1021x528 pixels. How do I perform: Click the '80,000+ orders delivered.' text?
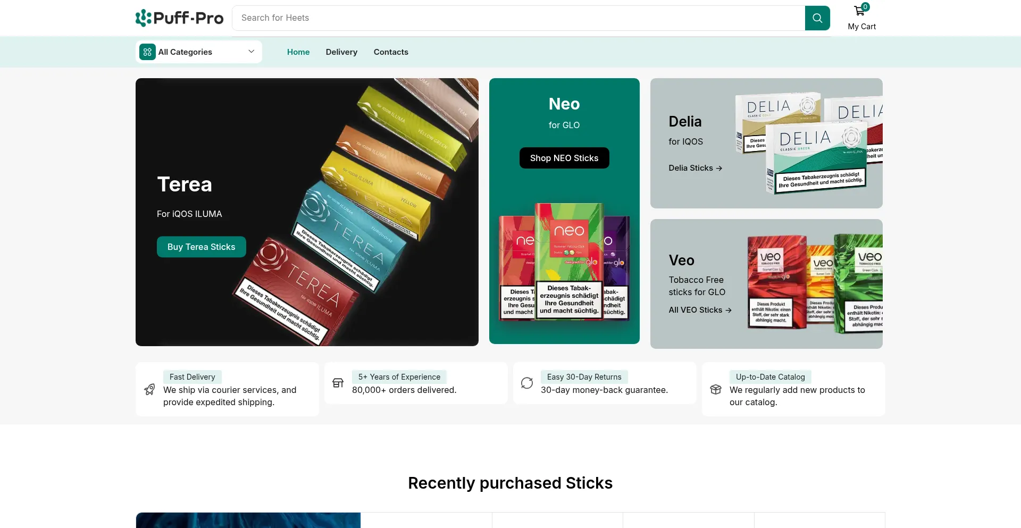[x=404, y=390]
